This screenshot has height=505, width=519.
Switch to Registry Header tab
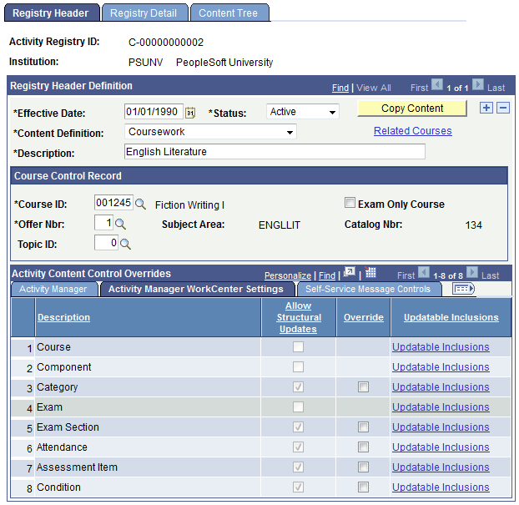(x=51, y=13)
